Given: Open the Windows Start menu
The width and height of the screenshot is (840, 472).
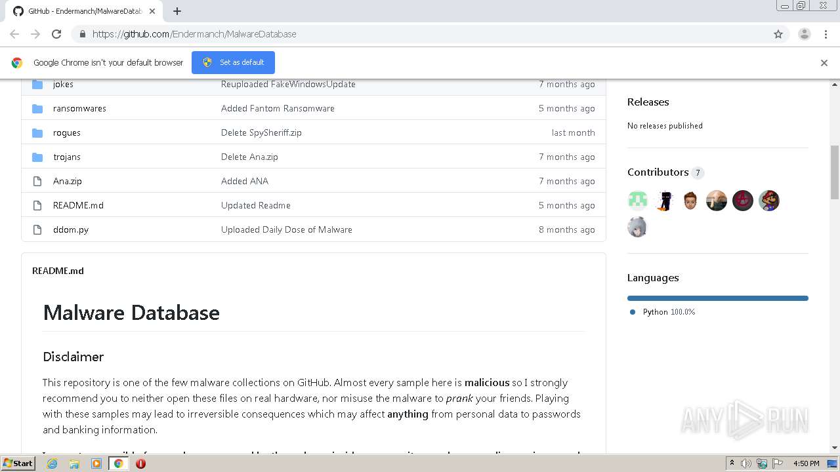Looking at the screenshot, I should tap(18, 463).
